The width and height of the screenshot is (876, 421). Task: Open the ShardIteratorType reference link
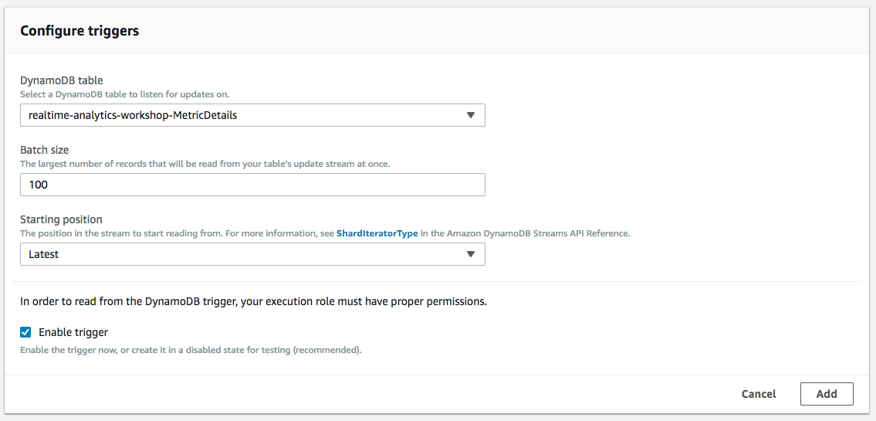coord(377,234)
